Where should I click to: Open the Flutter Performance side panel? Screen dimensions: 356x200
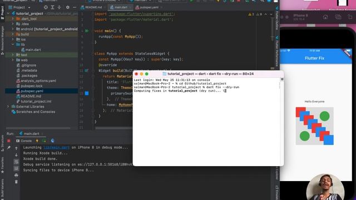pos(277,51)
